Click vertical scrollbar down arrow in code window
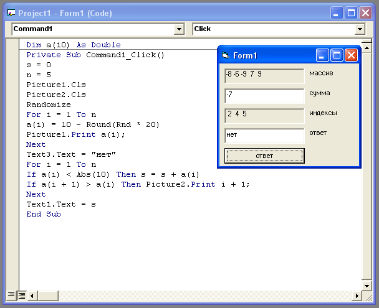The height and width of the screenshot is (308, 379). pyautogui.click(x=367, y=286)
